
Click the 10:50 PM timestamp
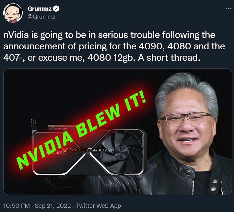(17, 206)
